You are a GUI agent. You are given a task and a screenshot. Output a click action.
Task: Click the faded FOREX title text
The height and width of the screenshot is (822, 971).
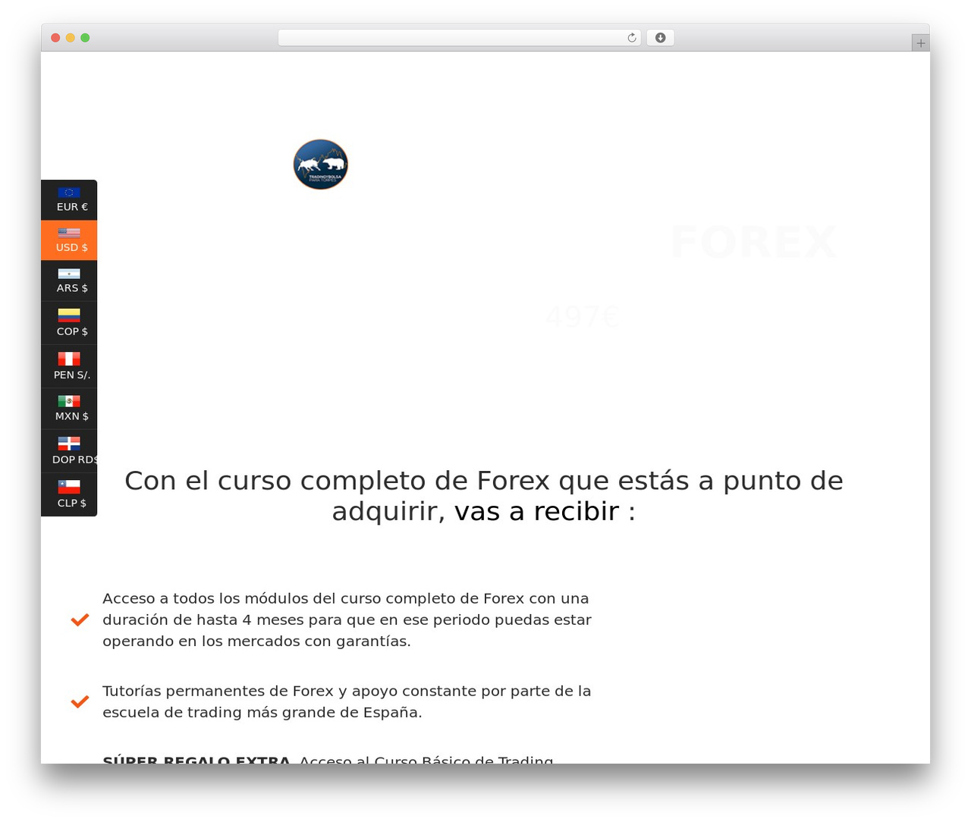pos(753,242)
